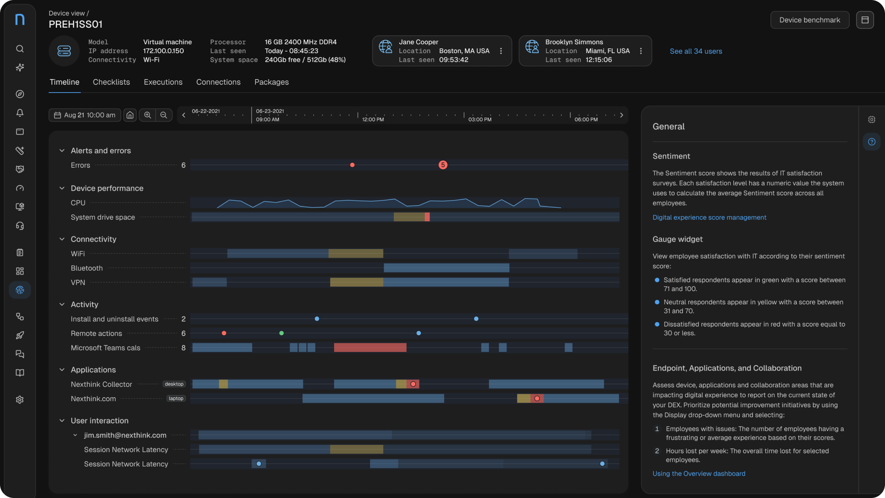Click the chip icon above help icon
The width and height of the screenshot is (885, 498).
872,119
